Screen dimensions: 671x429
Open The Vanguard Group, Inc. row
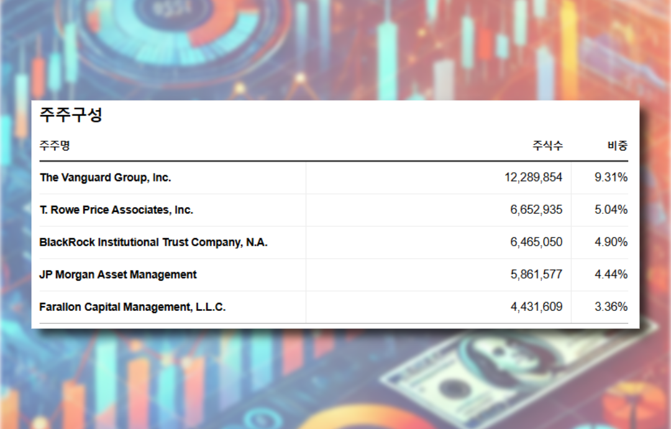click(x=334, y=178)
